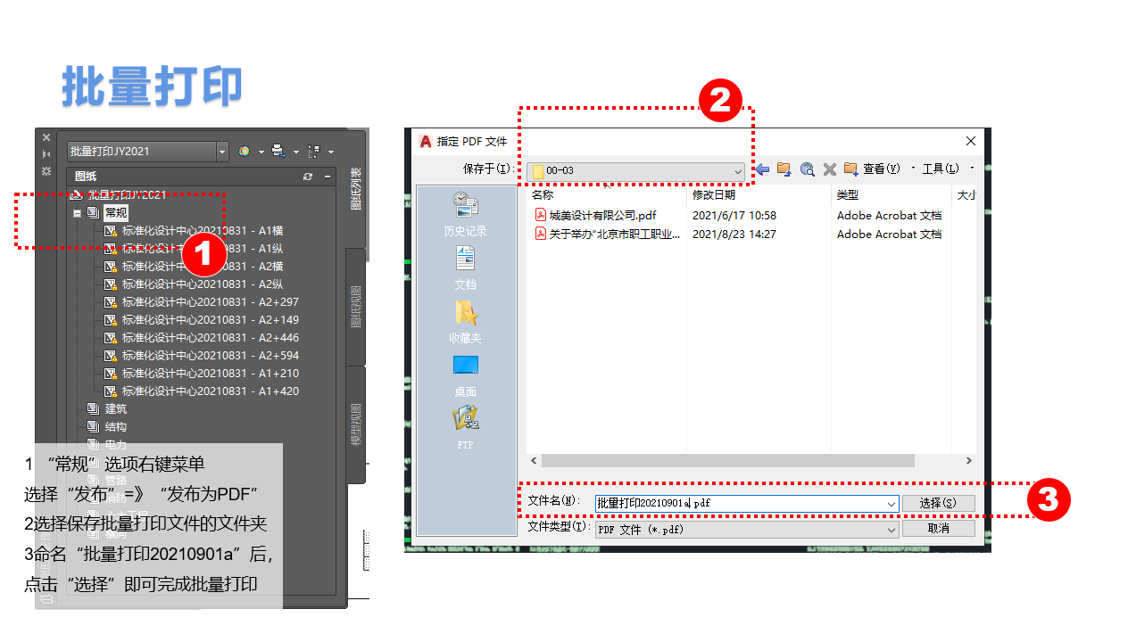Refresh the 图纸 sheet list
Screen dimensions: 1128x634
308,177
